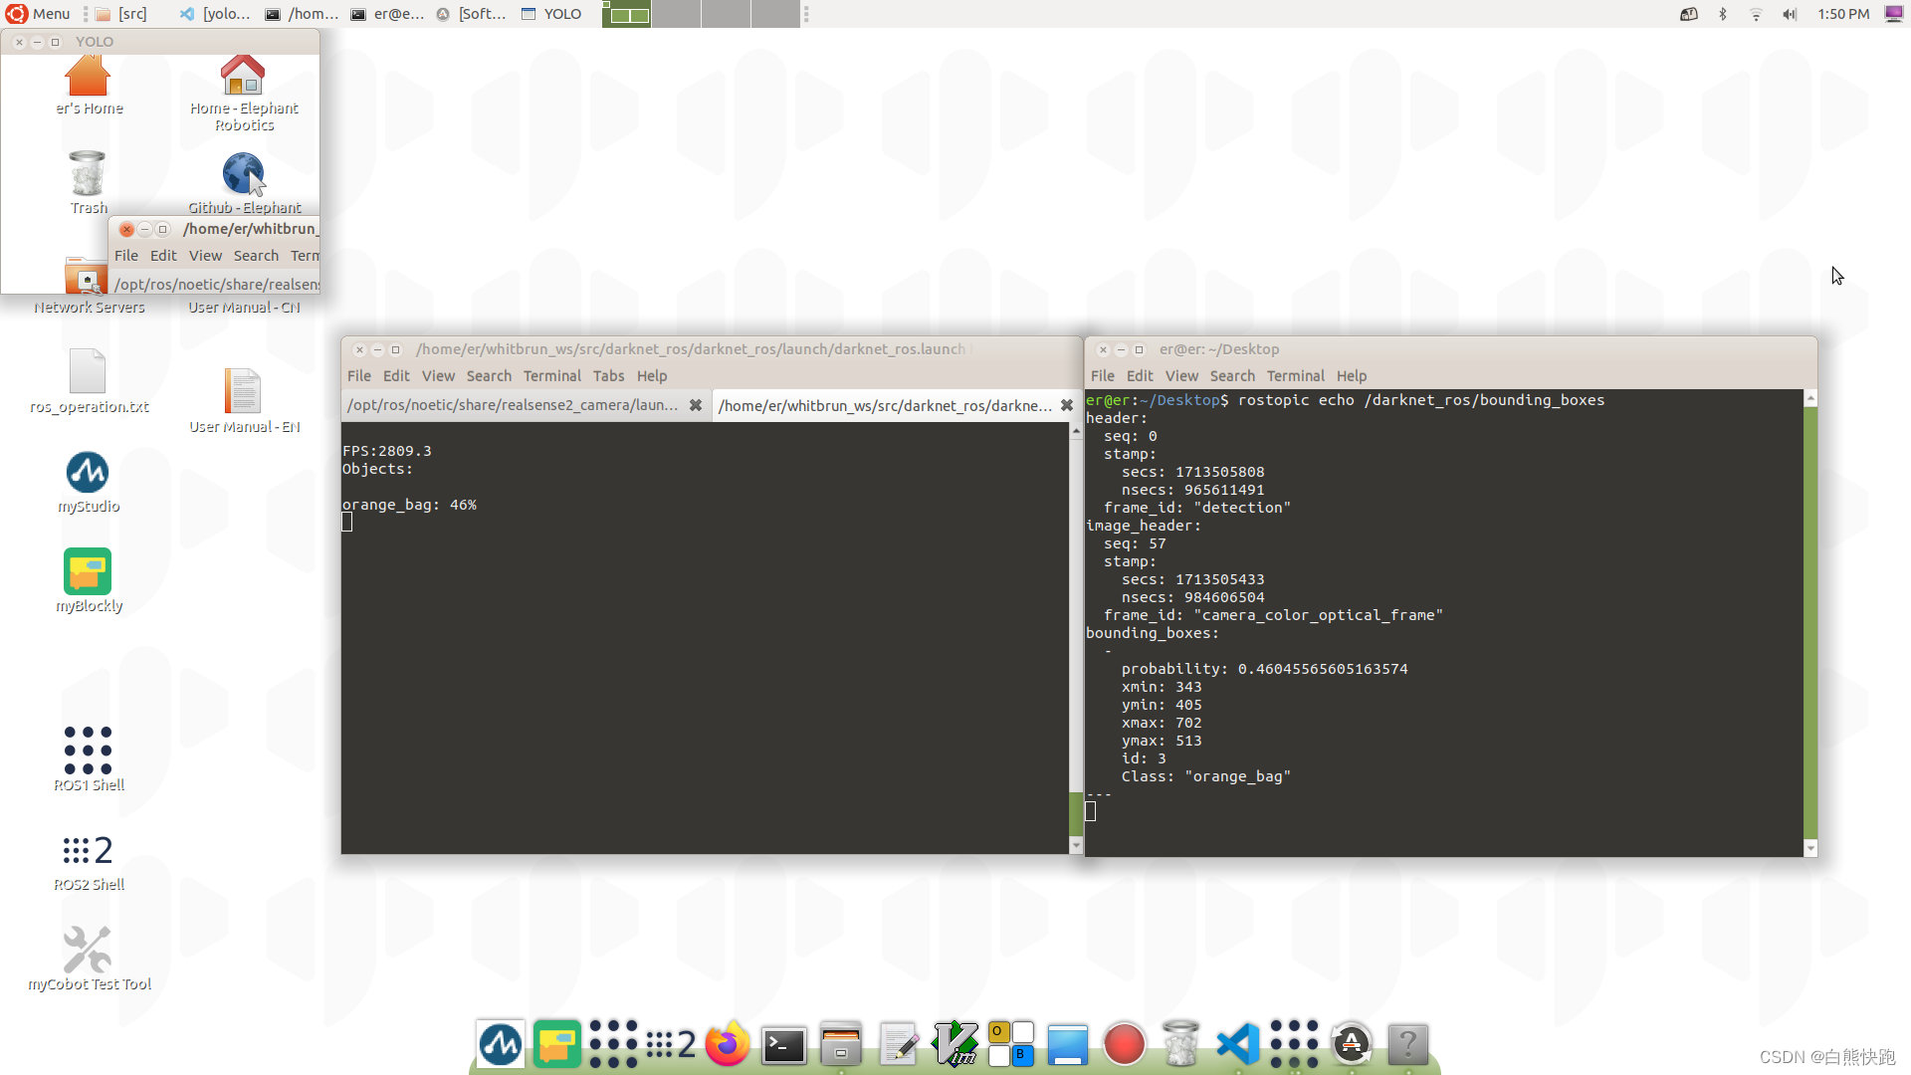Switch to the realsense2_camera launch tab
Screen dimensions: 1911x1075
511,405
